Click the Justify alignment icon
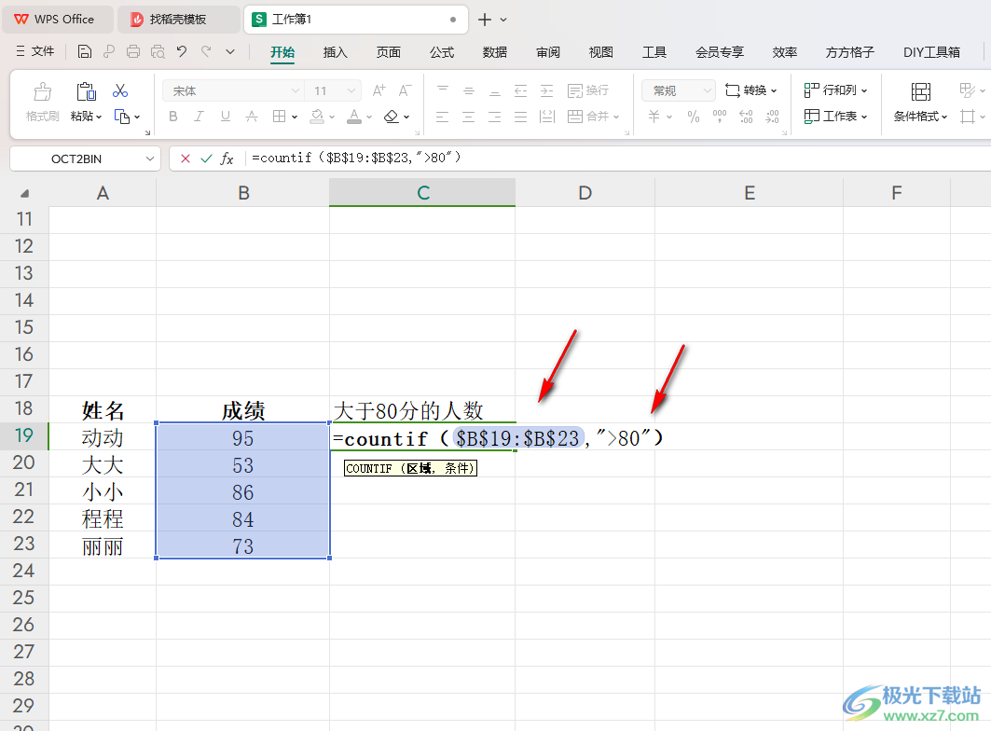The height and width of the screenshot is (731, 991). tap(521, 117)
